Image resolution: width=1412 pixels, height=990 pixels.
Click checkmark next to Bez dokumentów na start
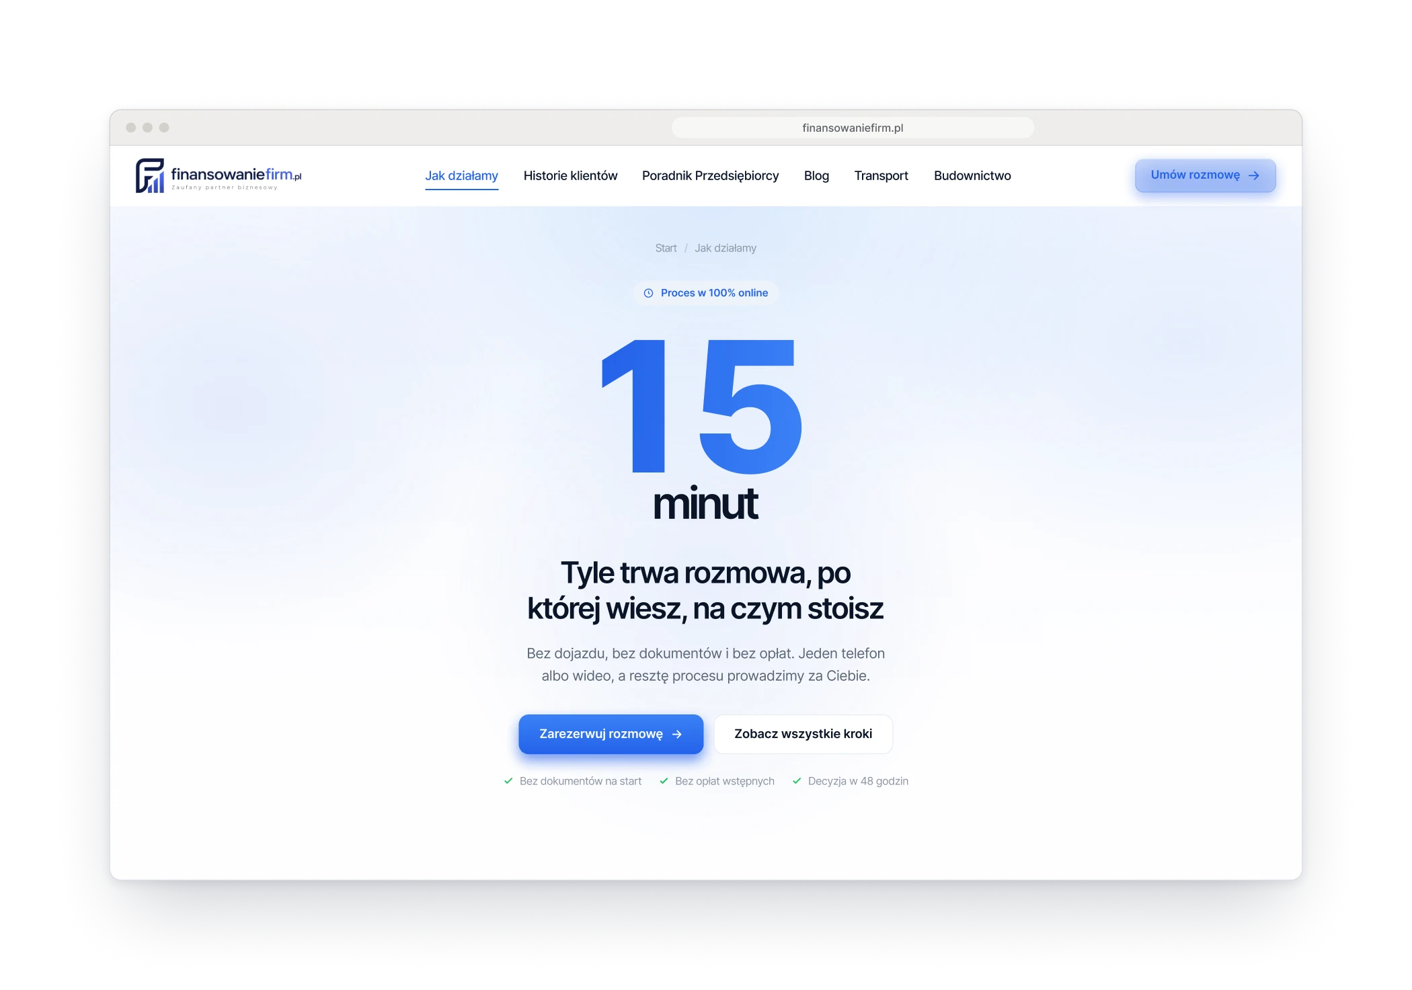click(x=508, y=781)
